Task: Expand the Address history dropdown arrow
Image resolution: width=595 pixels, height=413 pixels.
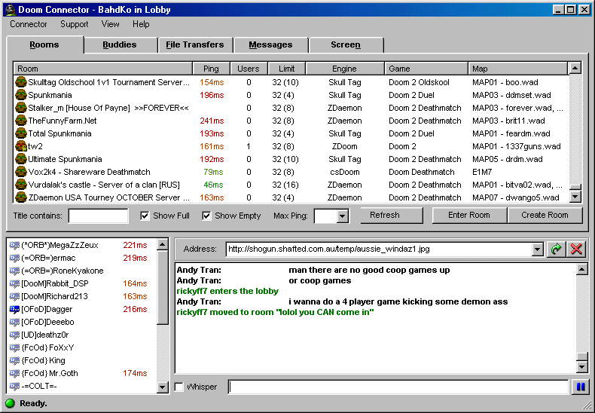Action: [537, 249]
